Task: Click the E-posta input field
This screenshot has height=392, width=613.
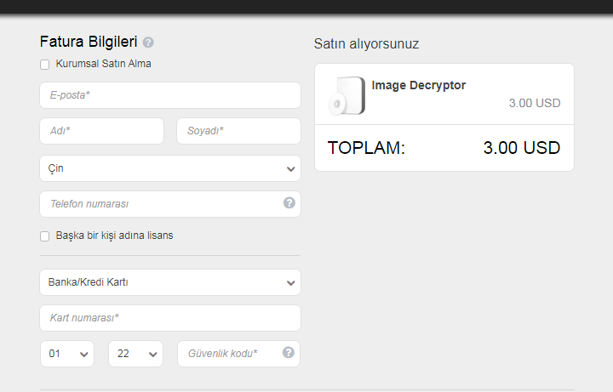Action: [x=170, y=95]
